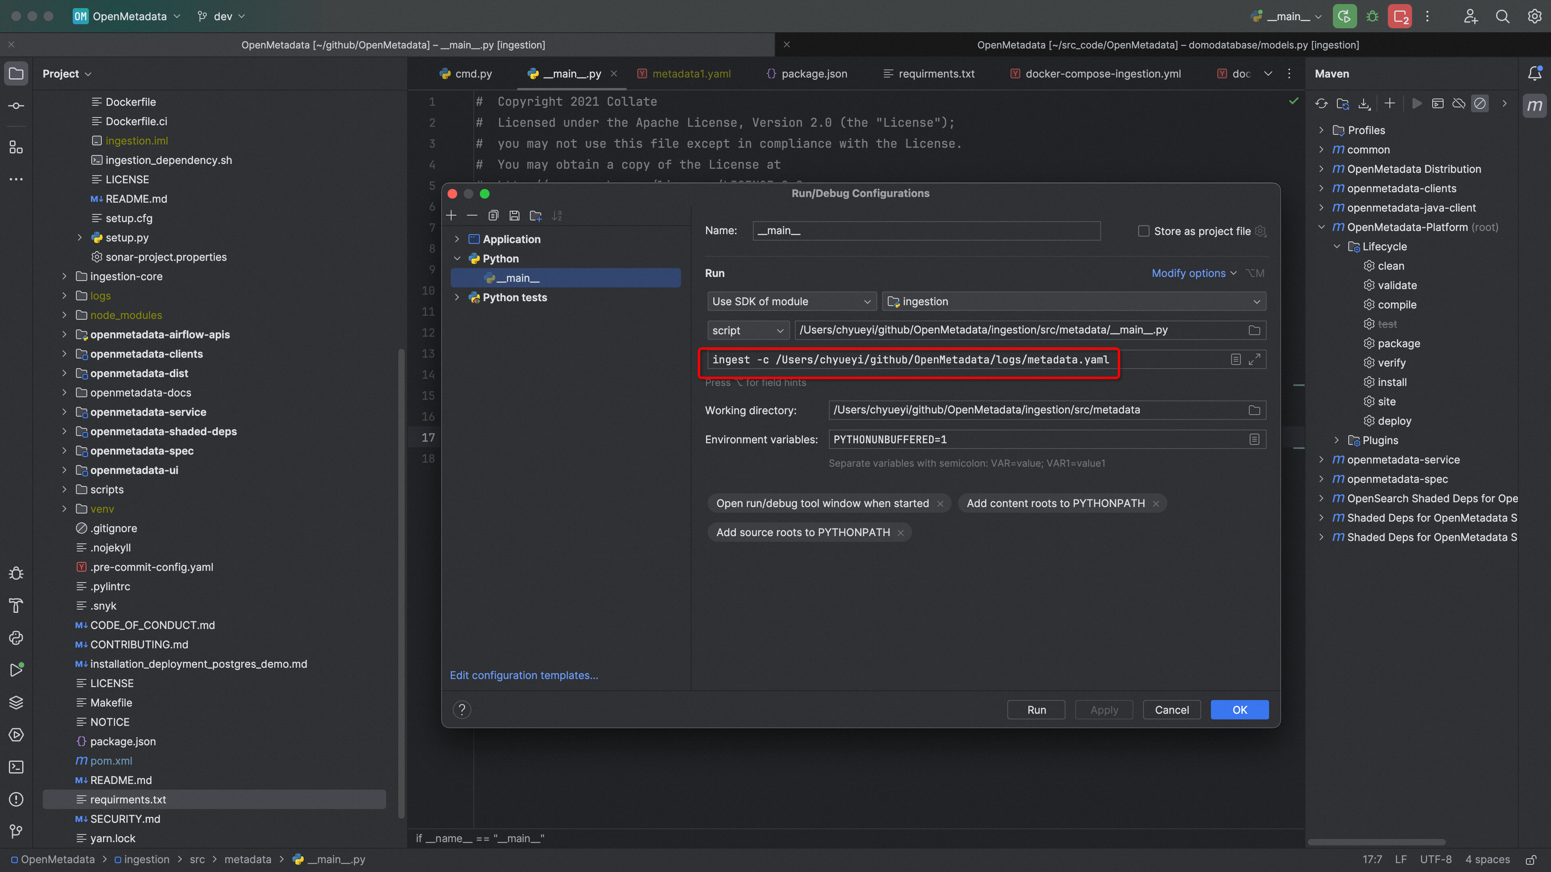The height and width of the screenshot is (872, 1551).
Task: Edit environment variables list icon
Action: (x=1254, y=439)
